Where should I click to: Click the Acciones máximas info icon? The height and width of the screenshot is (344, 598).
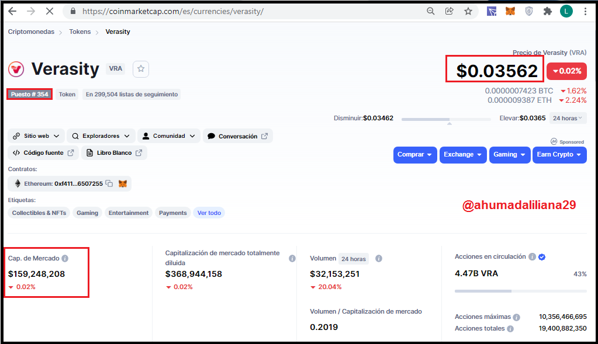click(516, 317)
